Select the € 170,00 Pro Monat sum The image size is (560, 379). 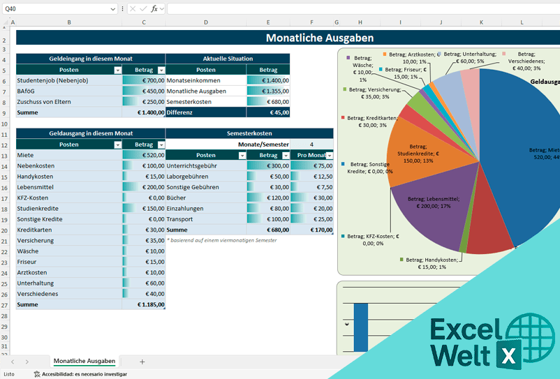coord(311,230)
